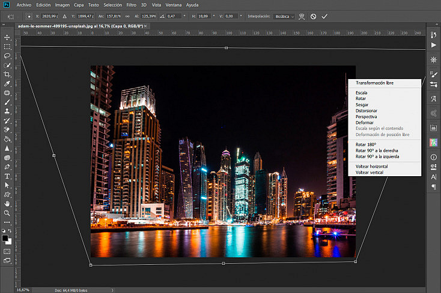Pick the Eyedropper tool
The image size is (441, 293).
tap(7, 84)
